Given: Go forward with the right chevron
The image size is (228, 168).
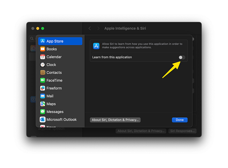Looking at the screenshot, I should point(98,28).
